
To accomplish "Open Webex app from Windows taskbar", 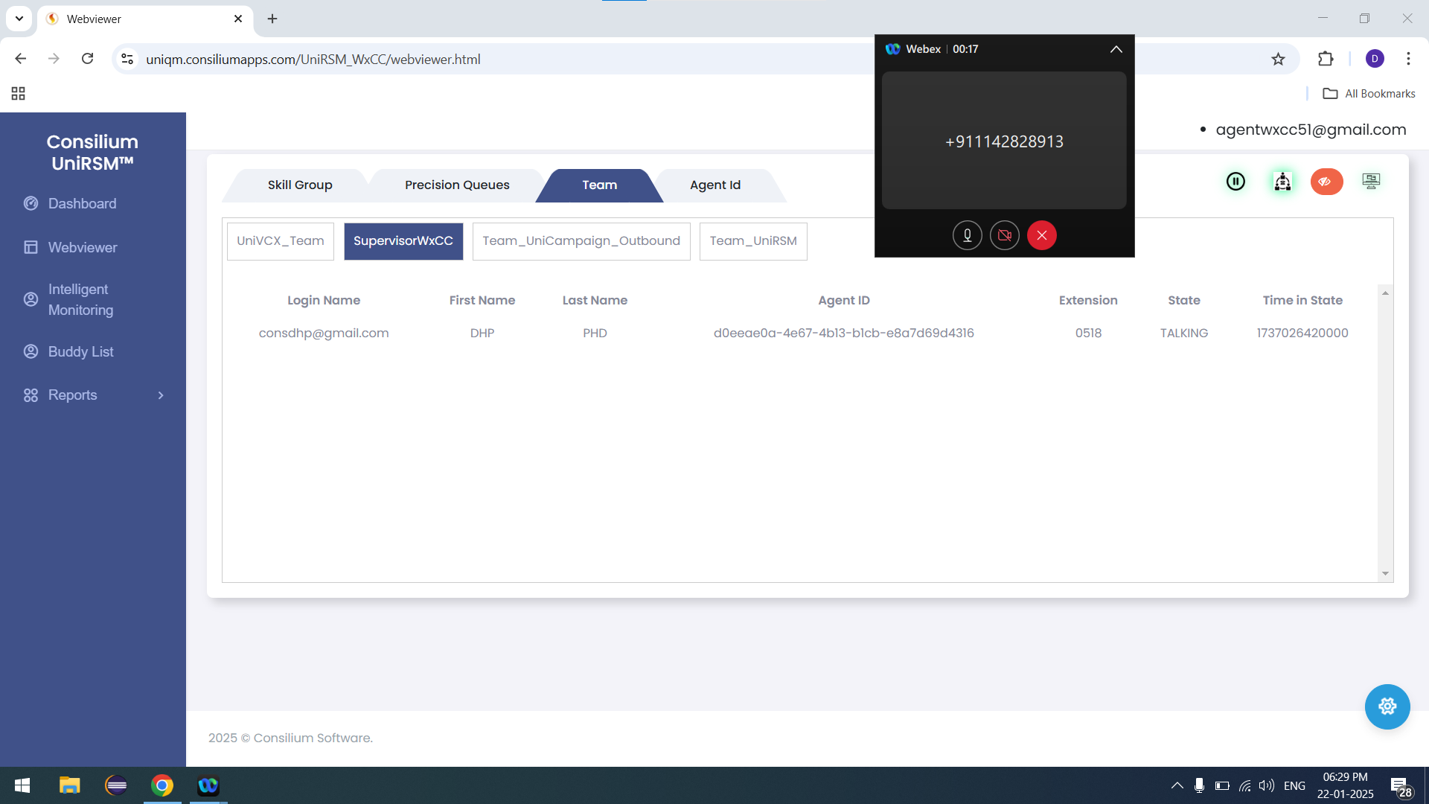I will (x=208, y=785).
